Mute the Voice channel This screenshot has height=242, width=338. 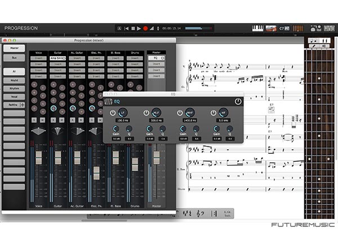point(42,120)
